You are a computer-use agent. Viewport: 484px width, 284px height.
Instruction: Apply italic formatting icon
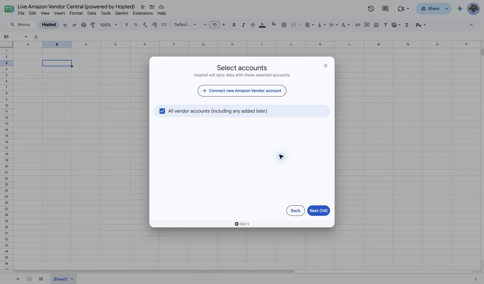coord(243,25)
